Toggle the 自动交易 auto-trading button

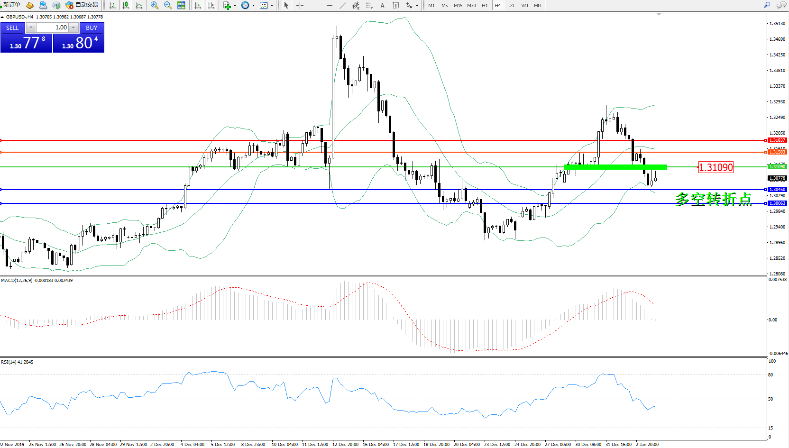[x=82, y=5]
